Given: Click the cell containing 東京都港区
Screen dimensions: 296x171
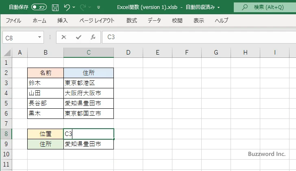Looking at the screenshot, I should (x=89, y=83).
